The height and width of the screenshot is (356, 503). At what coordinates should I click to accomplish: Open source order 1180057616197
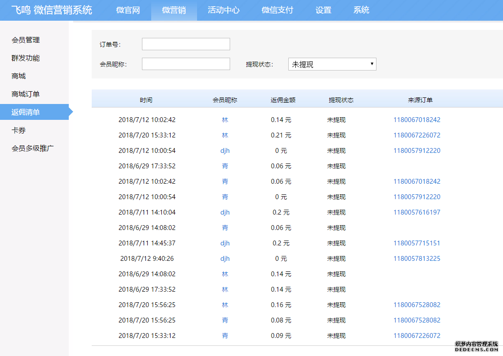click(417, 212)
